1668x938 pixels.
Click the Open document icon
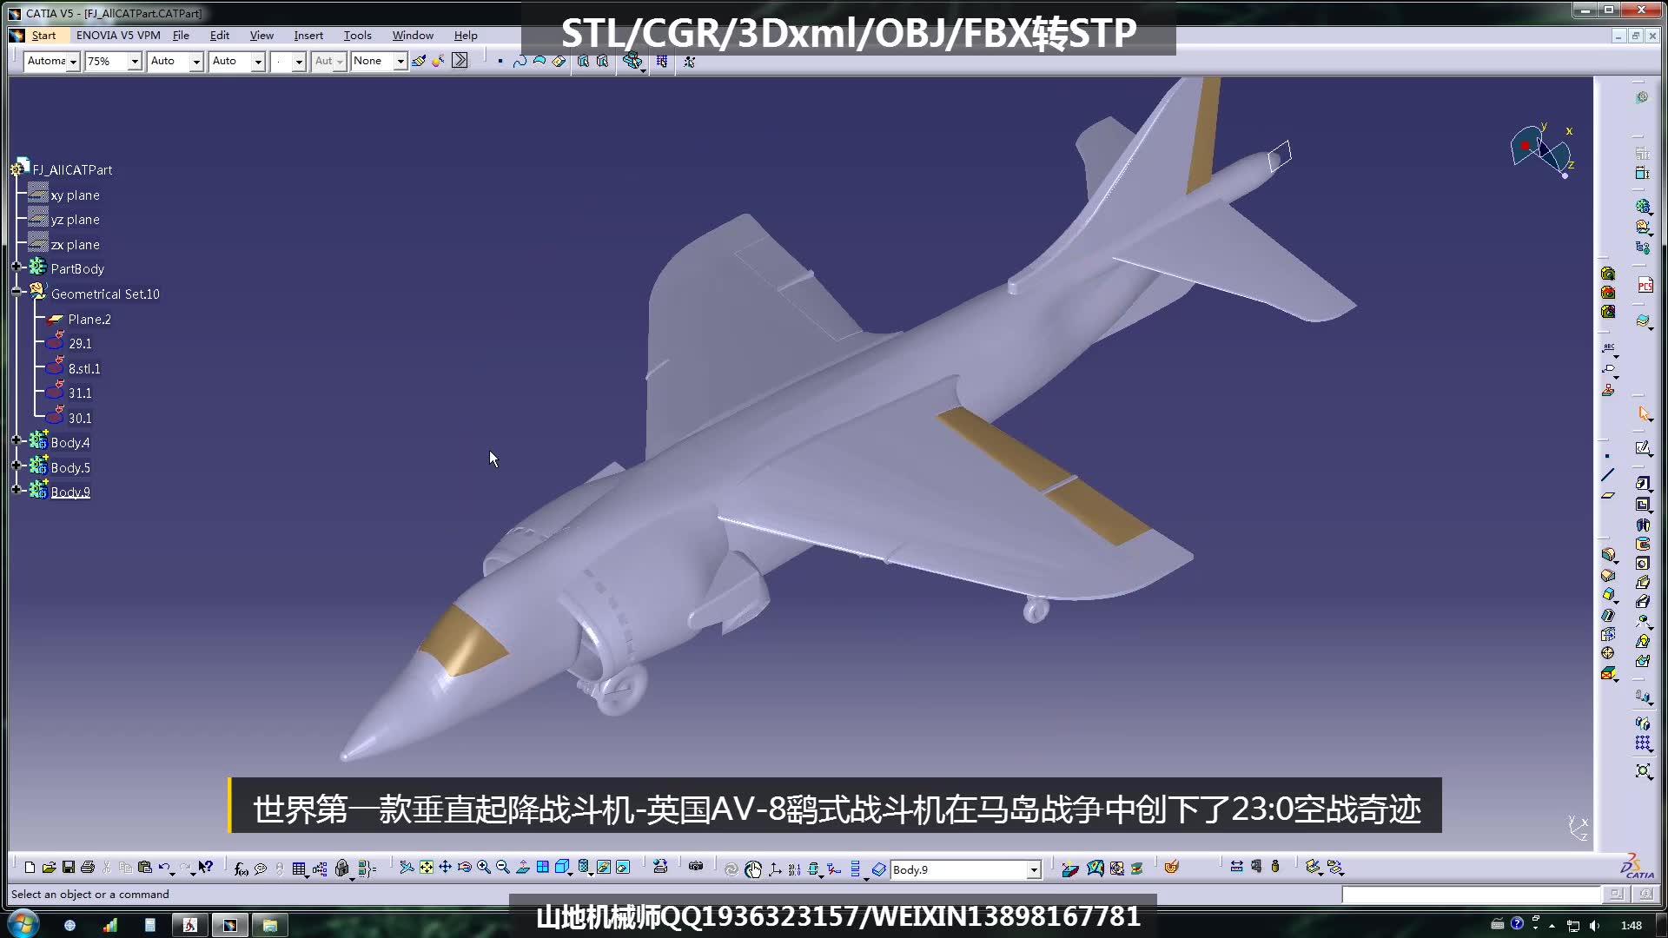(x=50, y=869)
